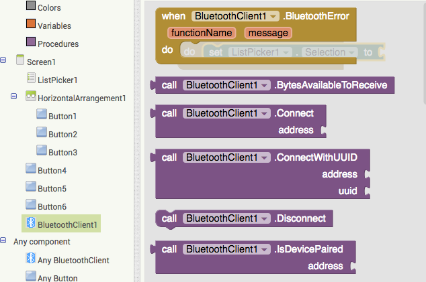Collapse the Screen1 tree node
The image size is (426, 282).
(x=4, y=60)
